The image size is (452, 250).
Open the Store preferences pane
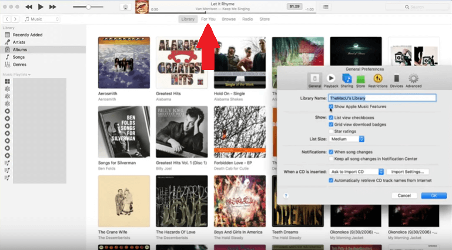(360, 81)
